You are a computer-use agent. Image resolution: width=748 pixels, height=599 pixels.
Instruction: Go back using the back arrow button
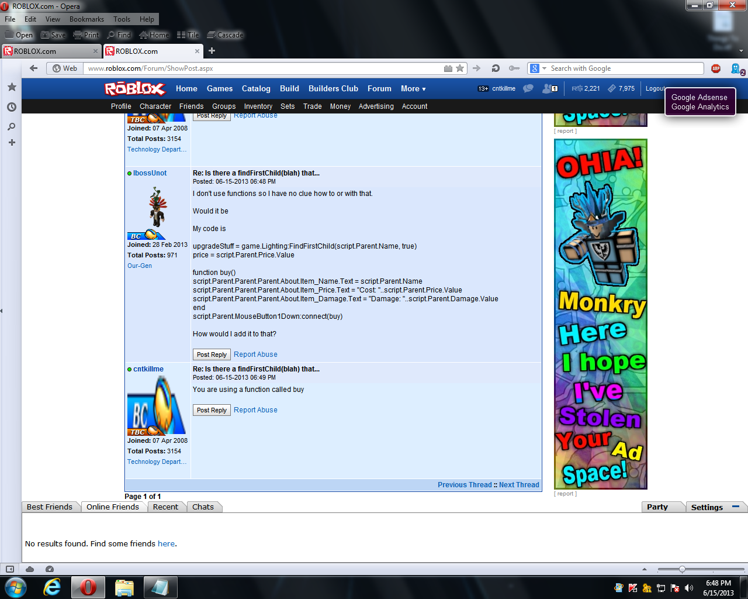(34, 68)
